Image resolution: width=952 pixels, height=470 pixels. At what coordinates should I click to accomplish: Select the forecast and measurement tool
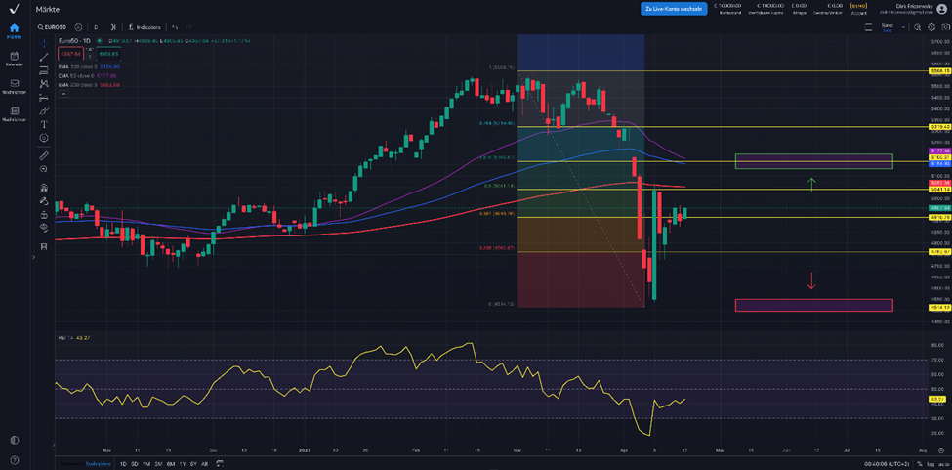(44, 97)
